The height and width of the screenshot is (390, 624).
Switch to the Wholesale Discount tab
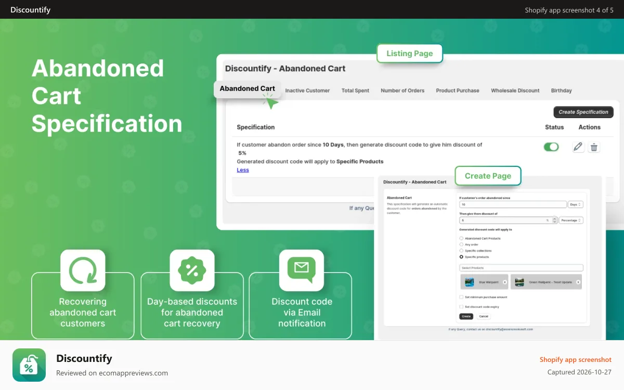tap(515, 90)
